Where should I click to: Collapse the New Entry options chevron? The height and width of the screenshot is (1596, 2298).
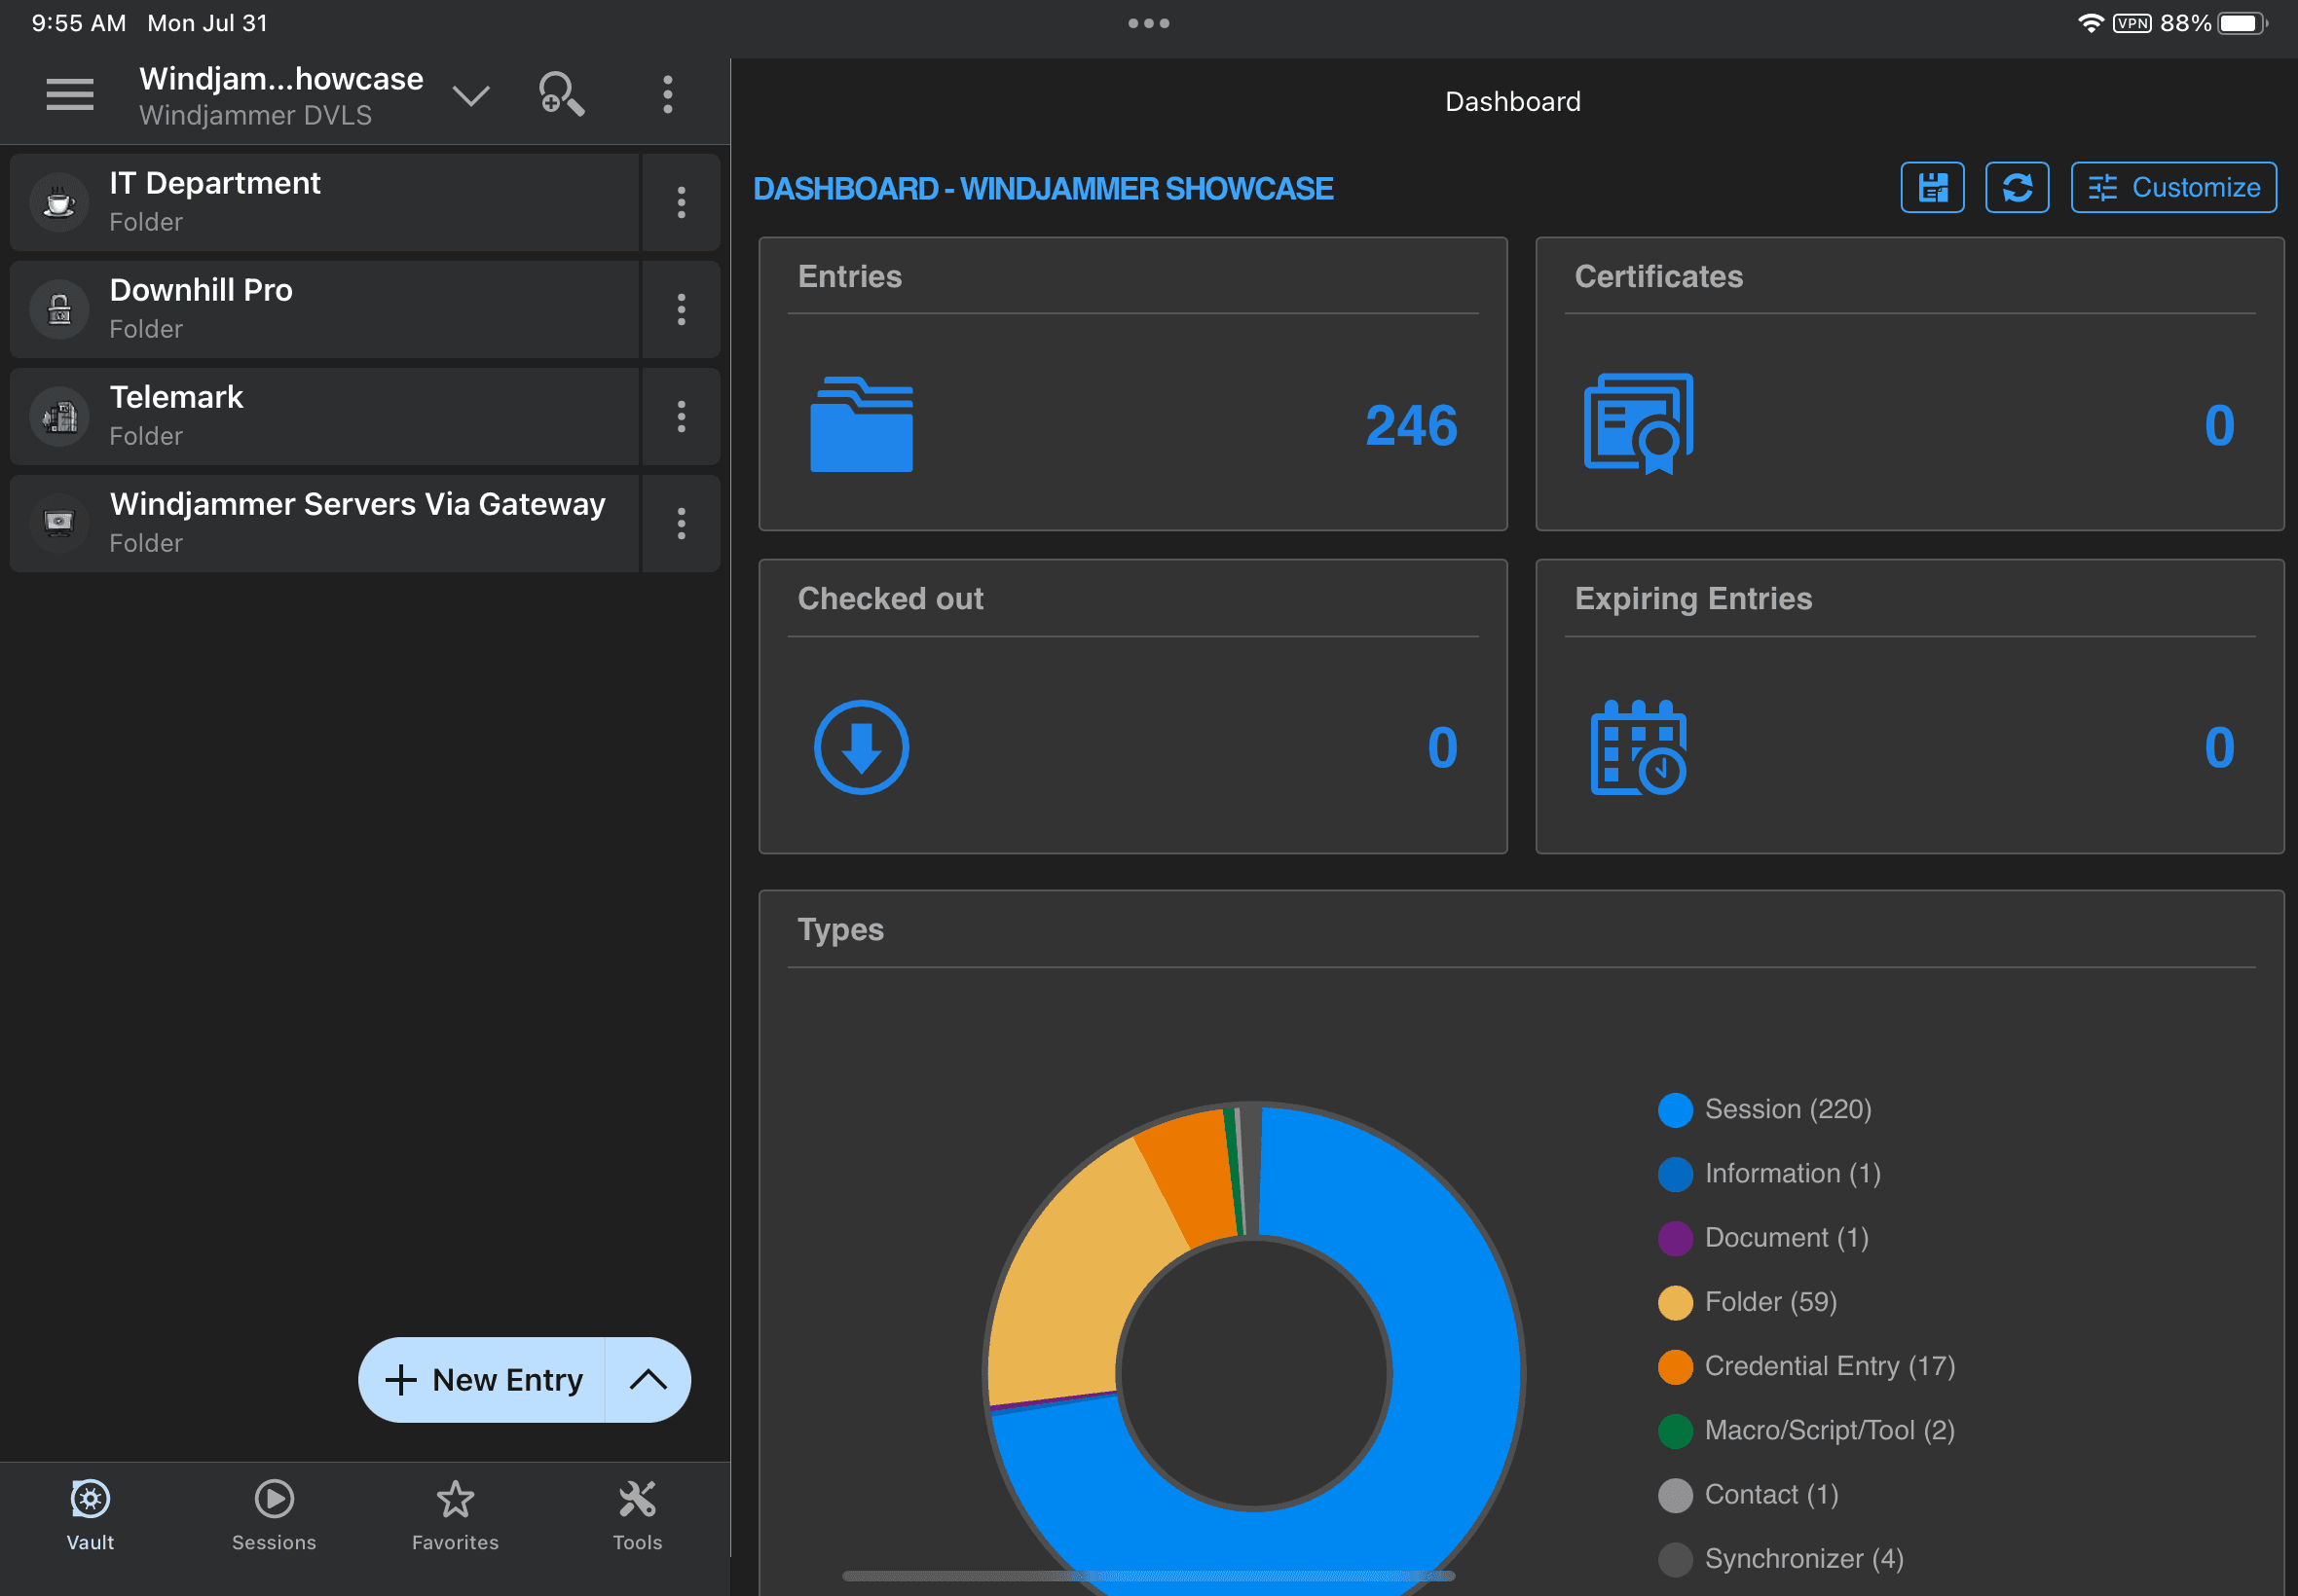[x=650, y=1380]
